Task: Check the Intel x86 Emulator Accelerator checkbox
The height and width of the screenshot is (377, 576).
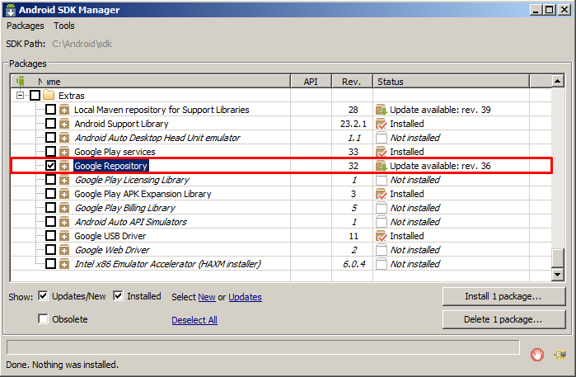Action: [x=51, y=264]
